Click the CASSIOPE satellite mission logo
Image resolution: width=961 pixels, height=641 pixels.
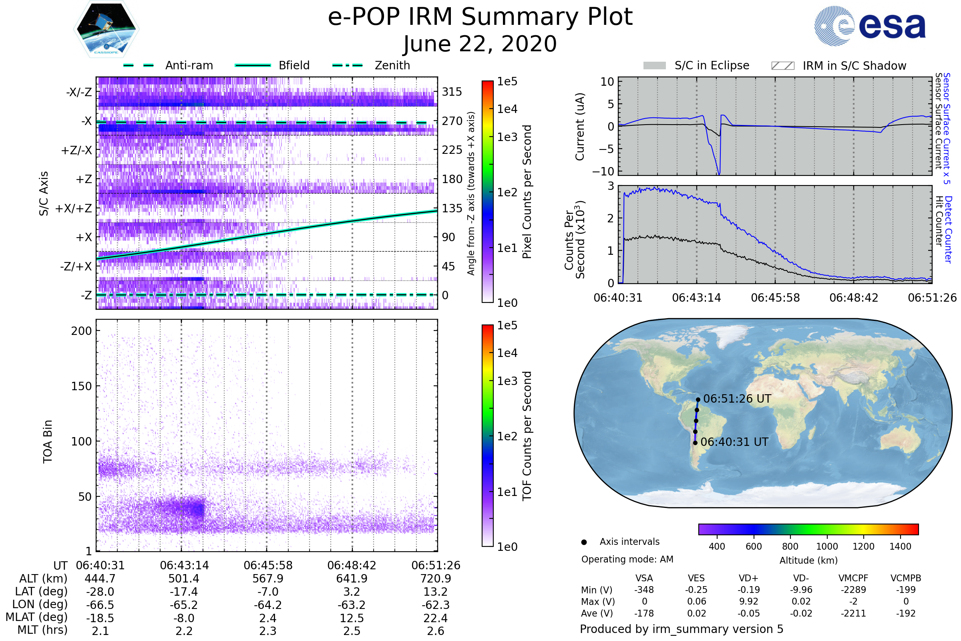106,29
